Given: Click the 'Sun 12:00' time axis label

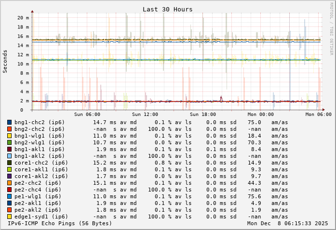Looking at the screenshot, I should [x=145, y=115].
